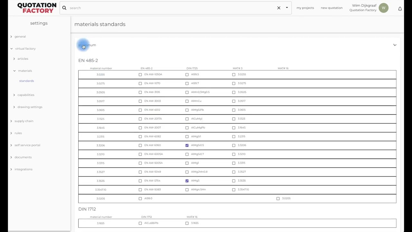
Task: Check the AlMn0,5Mg0.5 checkbox
Action: tap(187, 92)
